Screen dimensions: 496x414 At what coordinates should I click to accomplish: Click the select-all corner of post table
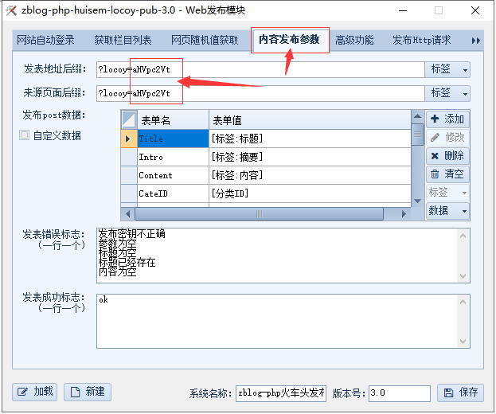click(129, 119)
